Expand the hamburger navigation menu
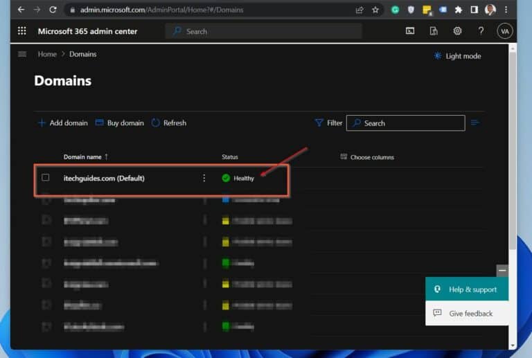Image resolution: width=532 pixels, height=358 pixels. pyautogui.click(x=22, y=54)
